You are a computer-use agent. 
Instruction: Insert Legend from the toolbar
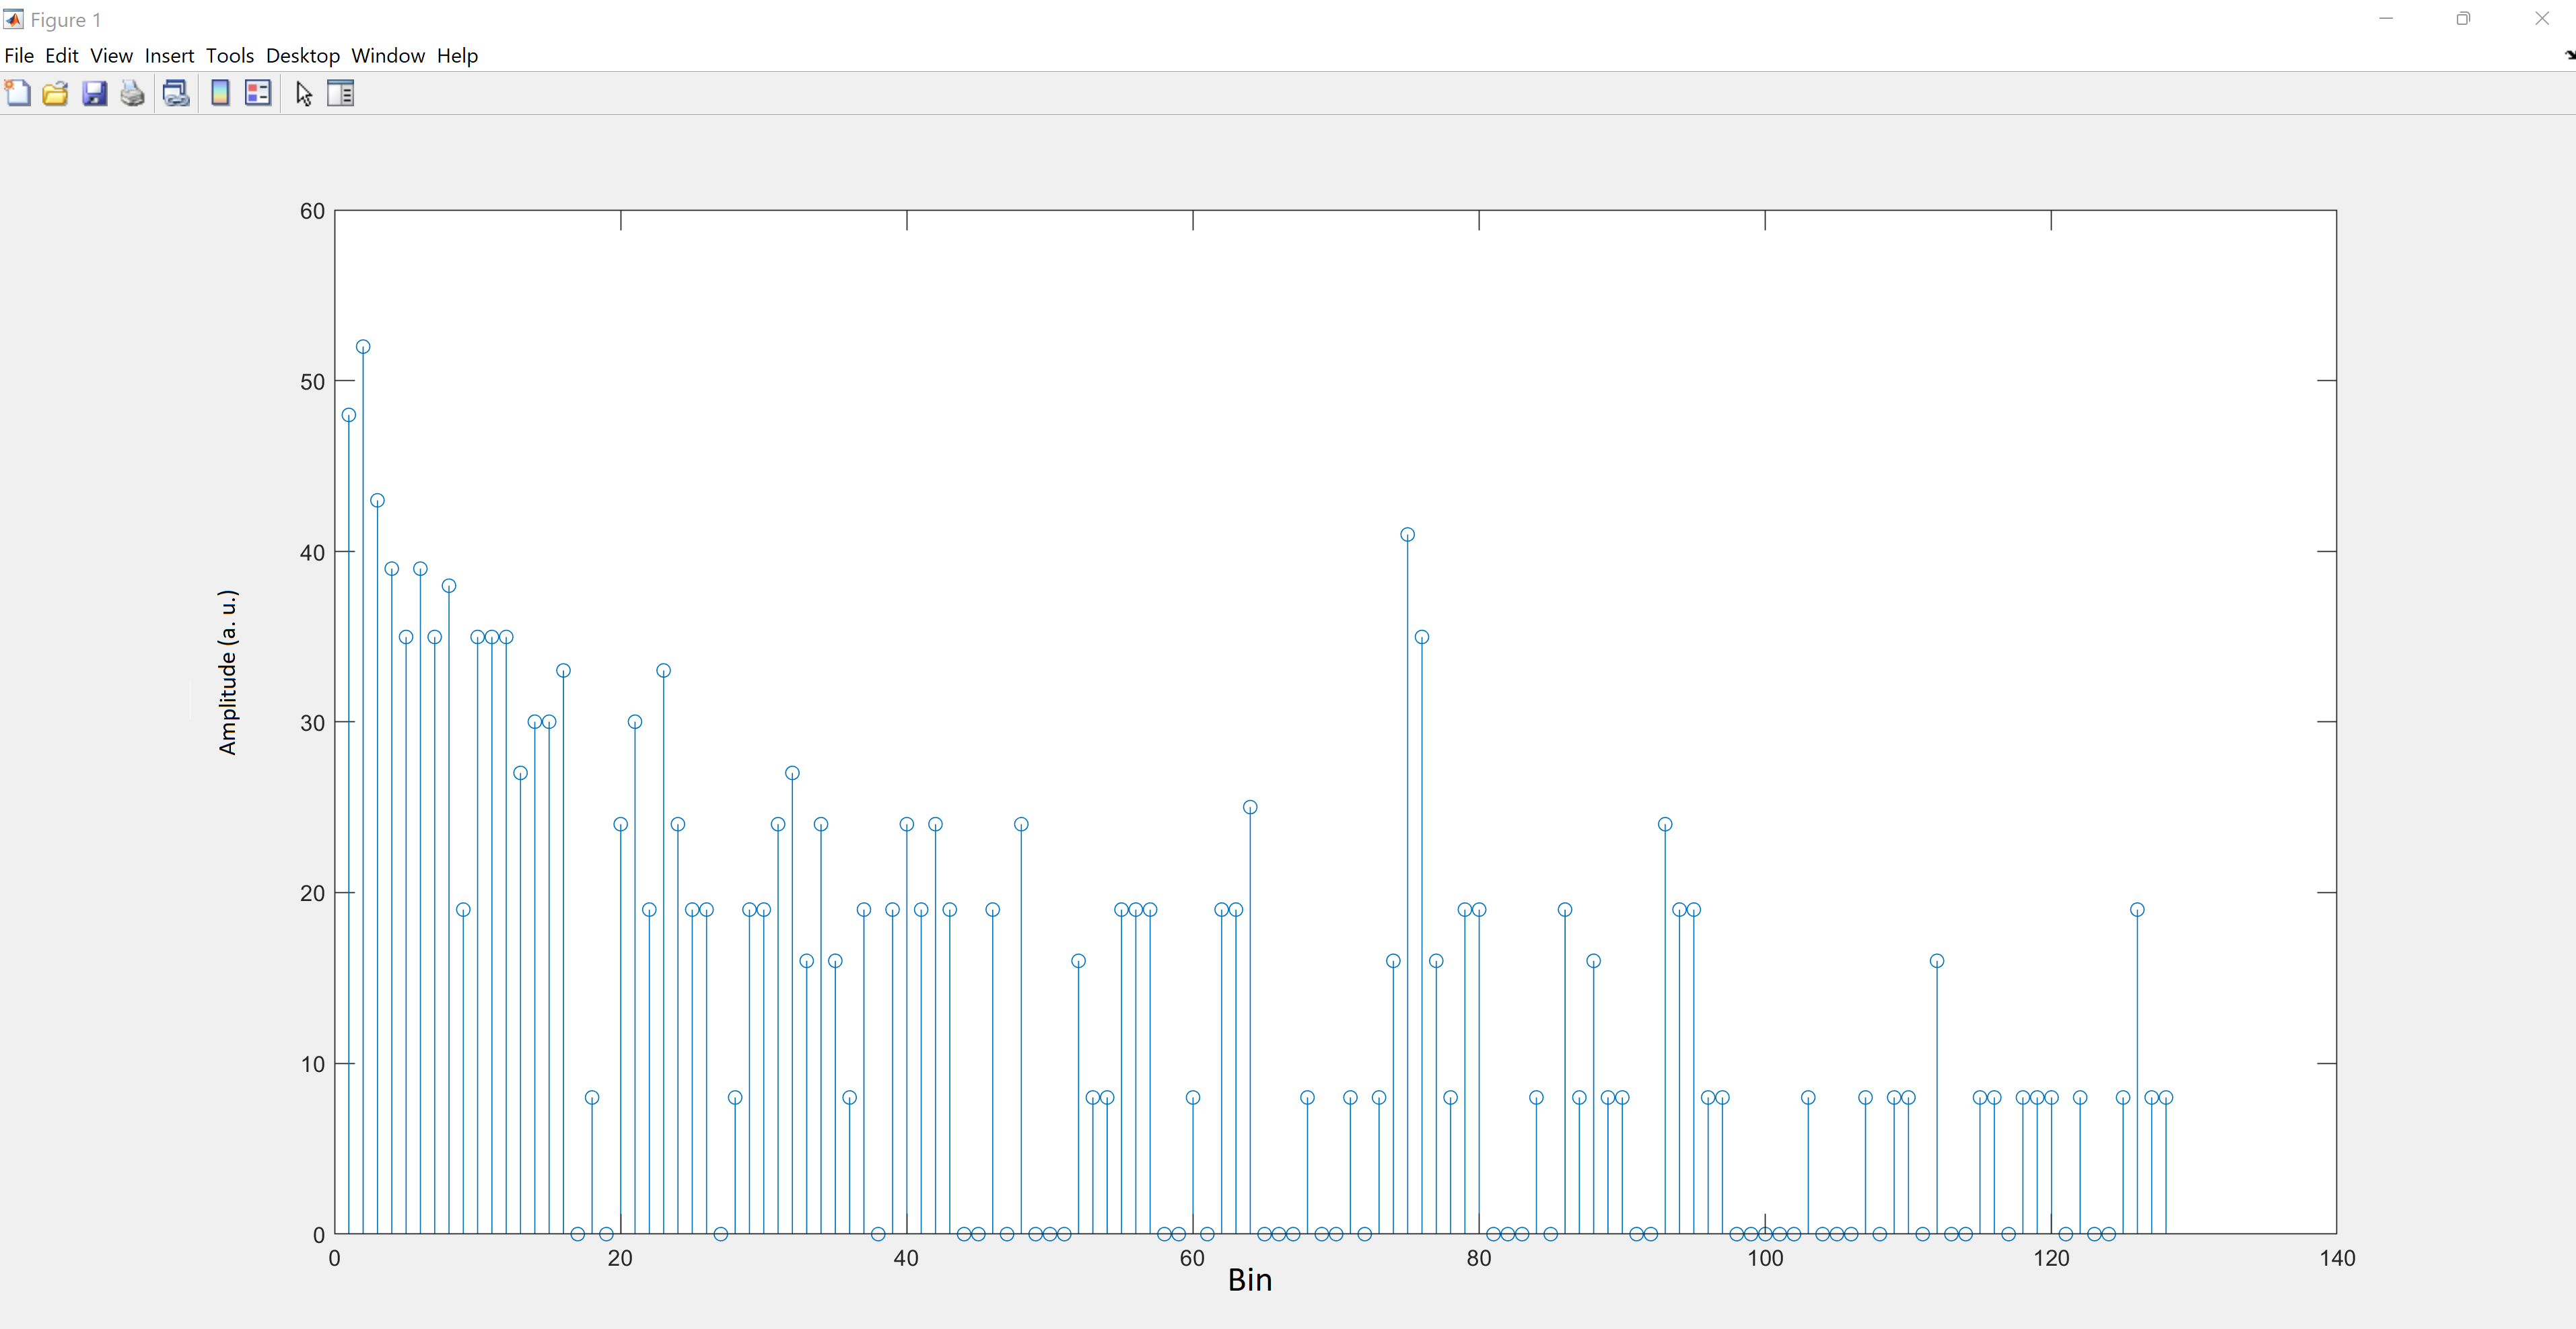(x=258, y=94)
